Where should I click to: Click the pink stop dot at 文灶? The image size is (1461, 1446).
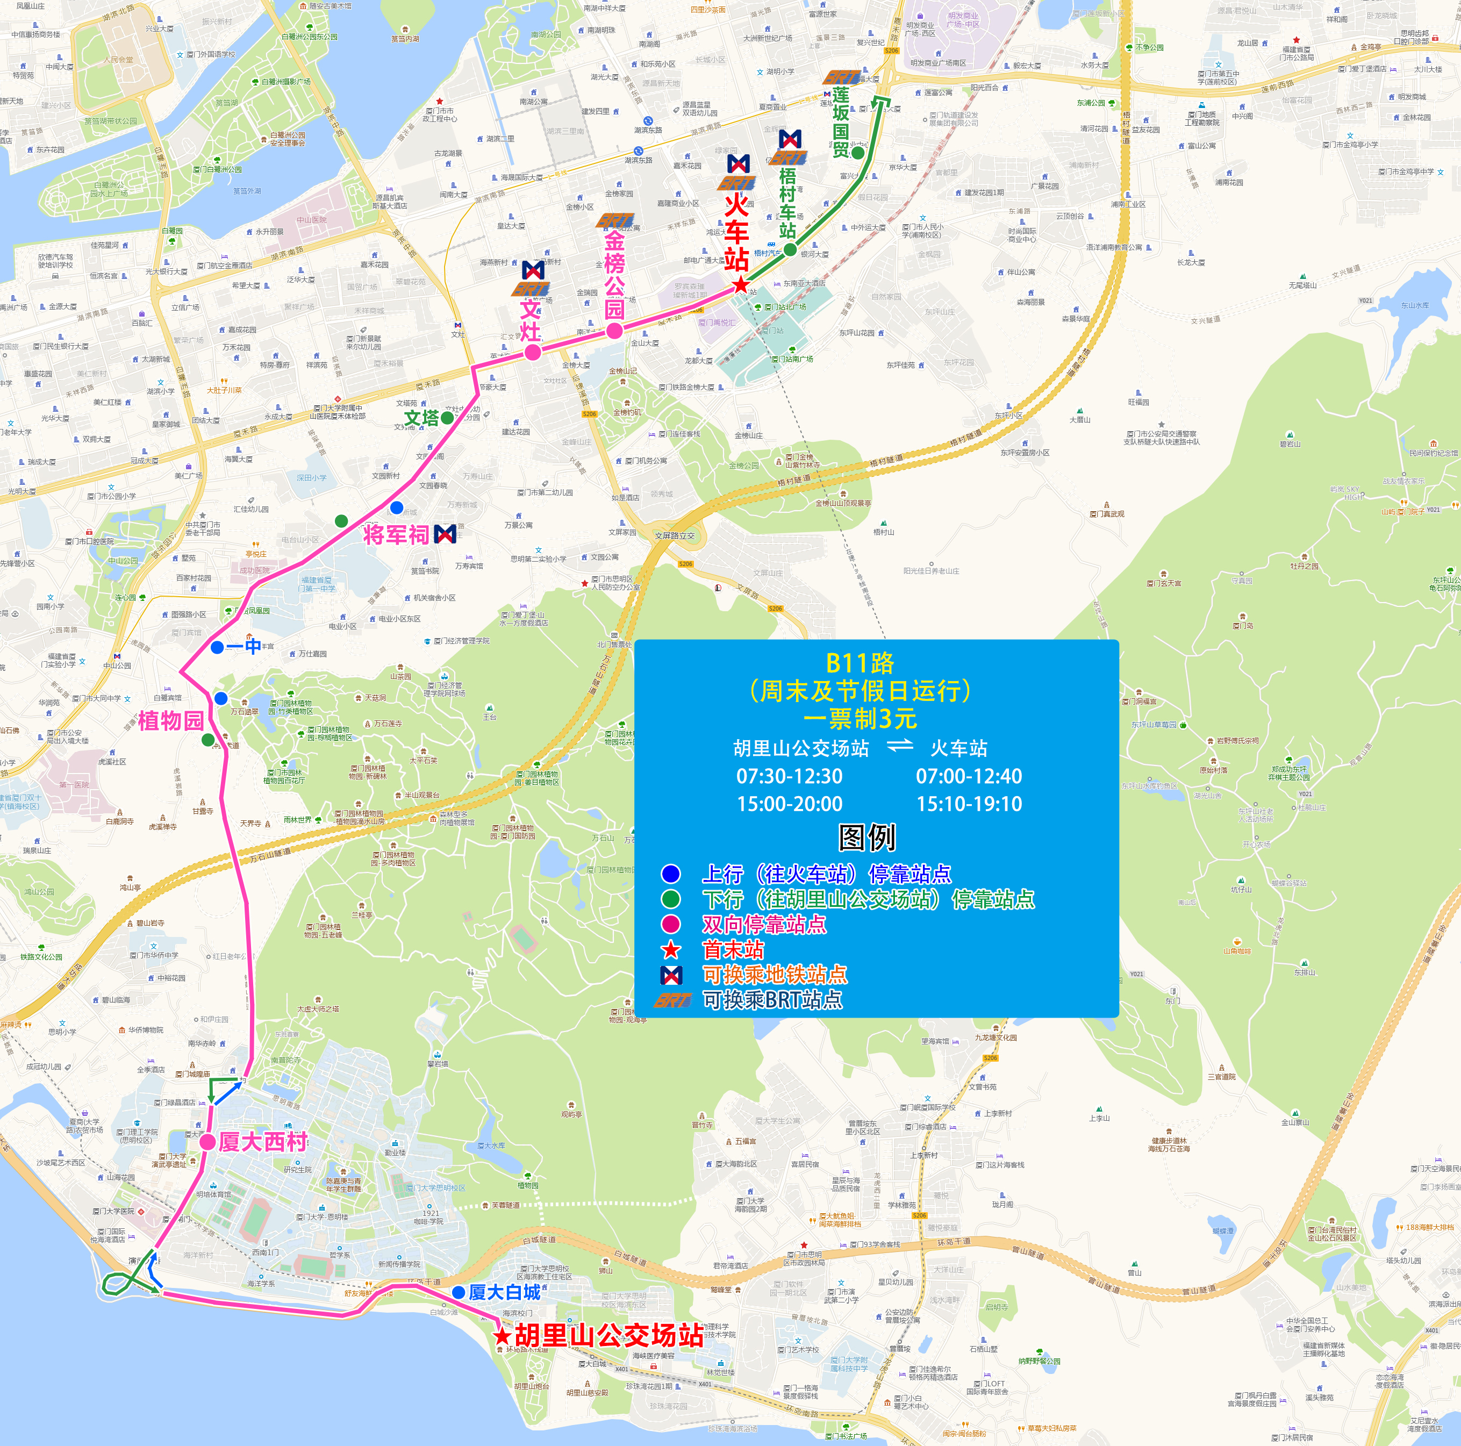coord(533,352)
